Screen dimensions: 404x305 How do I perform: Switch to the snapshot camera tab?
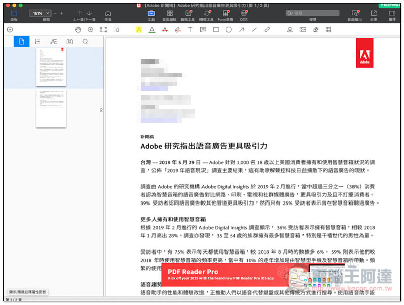(69, 42)
